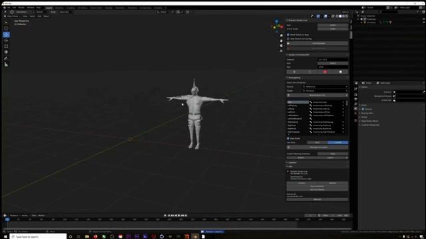The width and height of the screenshot is (426, 239).
Task: Open the File menu
Action: coord(9,7)
